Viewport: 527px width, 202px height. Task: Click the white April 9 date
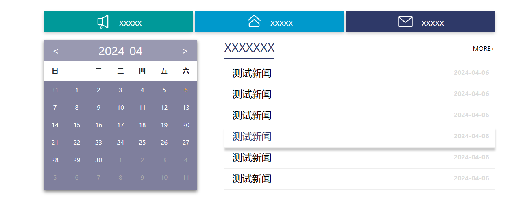[x=98, y=108]
